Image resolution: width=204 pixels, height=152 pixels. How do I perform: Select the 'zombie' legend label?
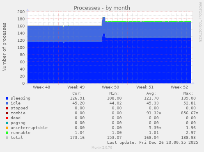click(x=18, y=113)
